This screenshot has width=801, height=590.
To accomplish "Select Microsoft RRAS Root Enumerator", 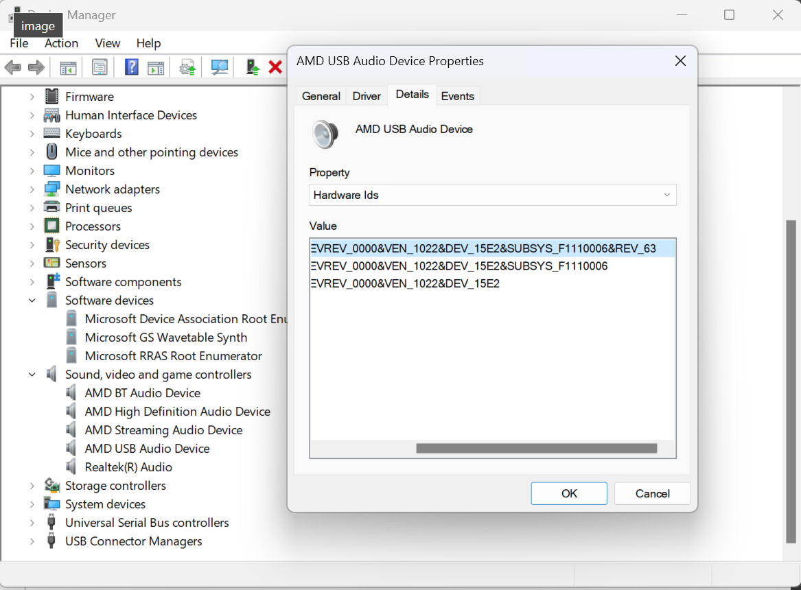I will (173, 356).
